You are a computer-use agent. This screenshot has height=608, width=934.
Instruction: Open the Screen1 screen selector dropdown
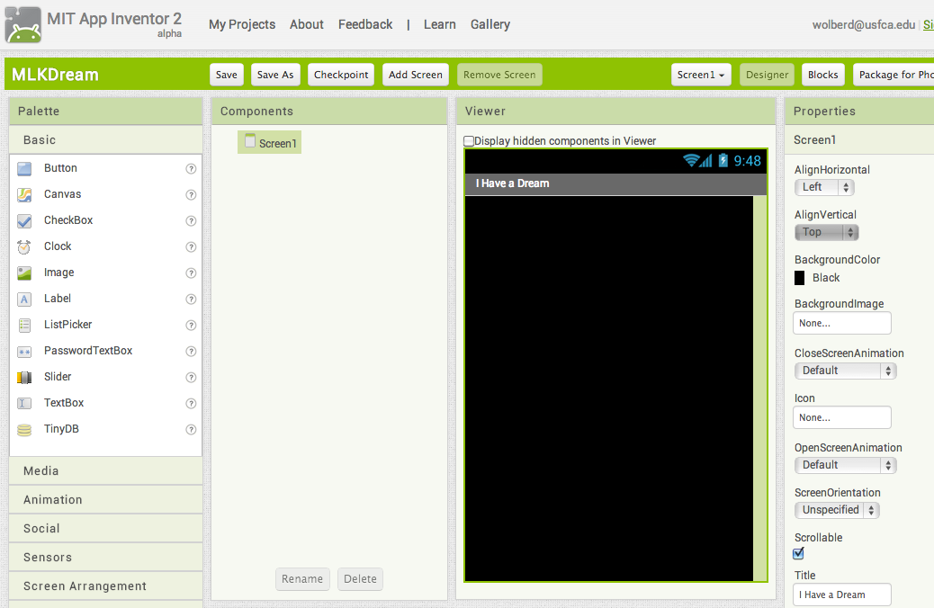click(x=701, y=75)
